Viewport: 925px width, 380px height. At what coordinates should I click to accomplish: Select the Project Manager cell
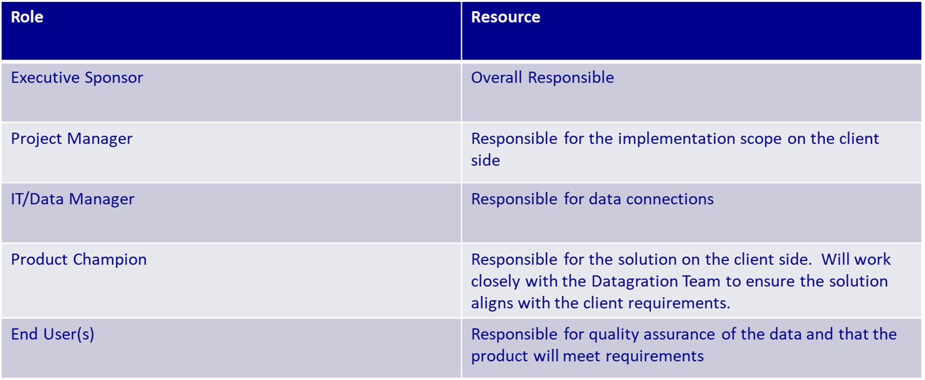point(231,152)
